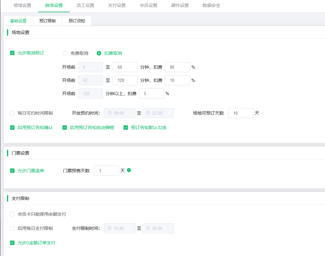Viewport: 325px width, 256px height.
Task: Enable 会员卡只能使用余额支付
Action: coord(12,214)
